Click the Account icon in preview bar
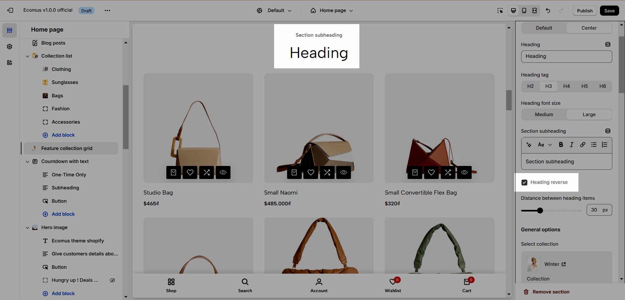 pos(319,285)
